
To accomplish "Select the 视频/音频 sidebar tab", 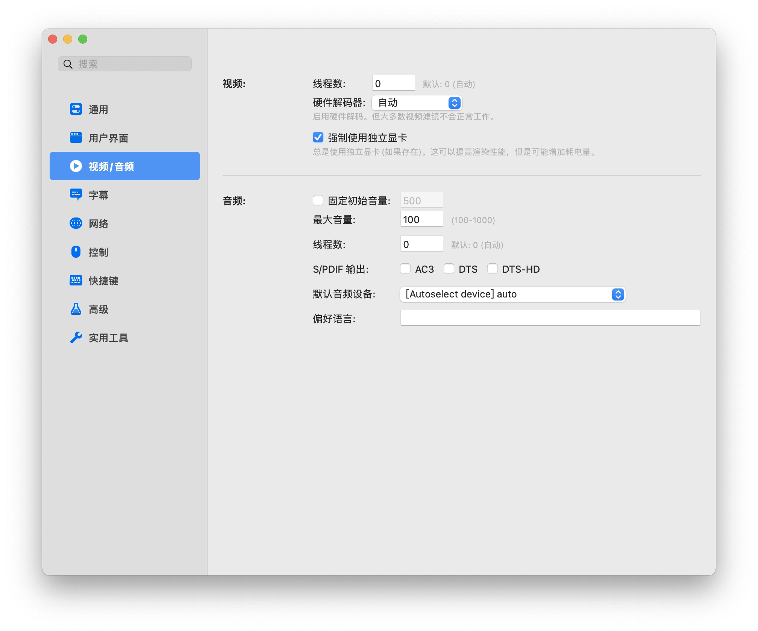I will pos(124,166).
